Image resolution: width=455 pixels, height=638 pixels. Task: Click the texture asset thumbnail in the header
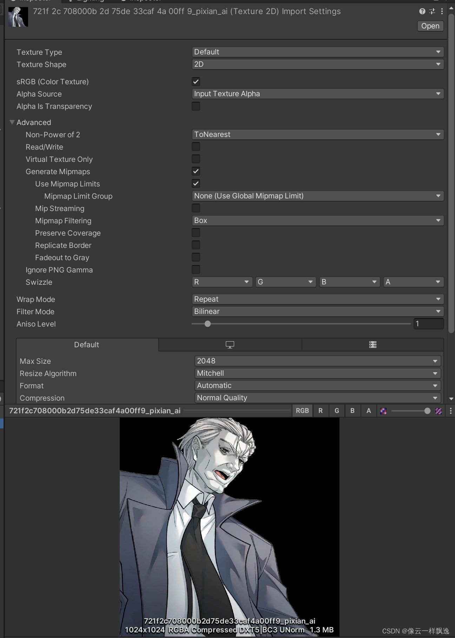(x=18, y=17)
